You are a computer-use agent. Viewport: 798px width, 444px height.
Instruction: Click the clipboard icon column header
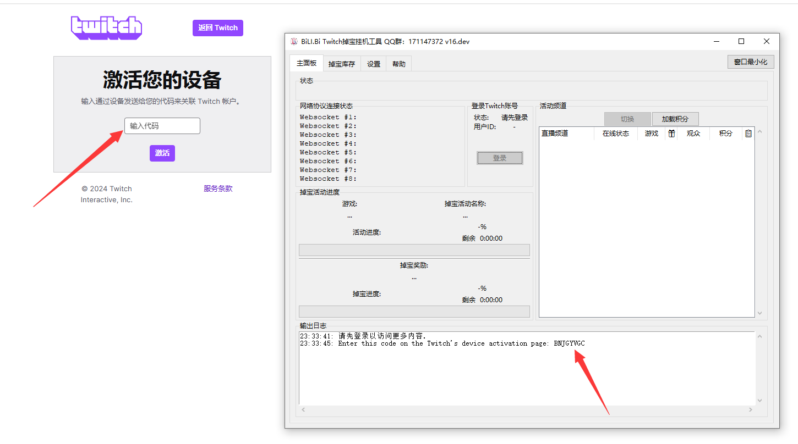748,133
